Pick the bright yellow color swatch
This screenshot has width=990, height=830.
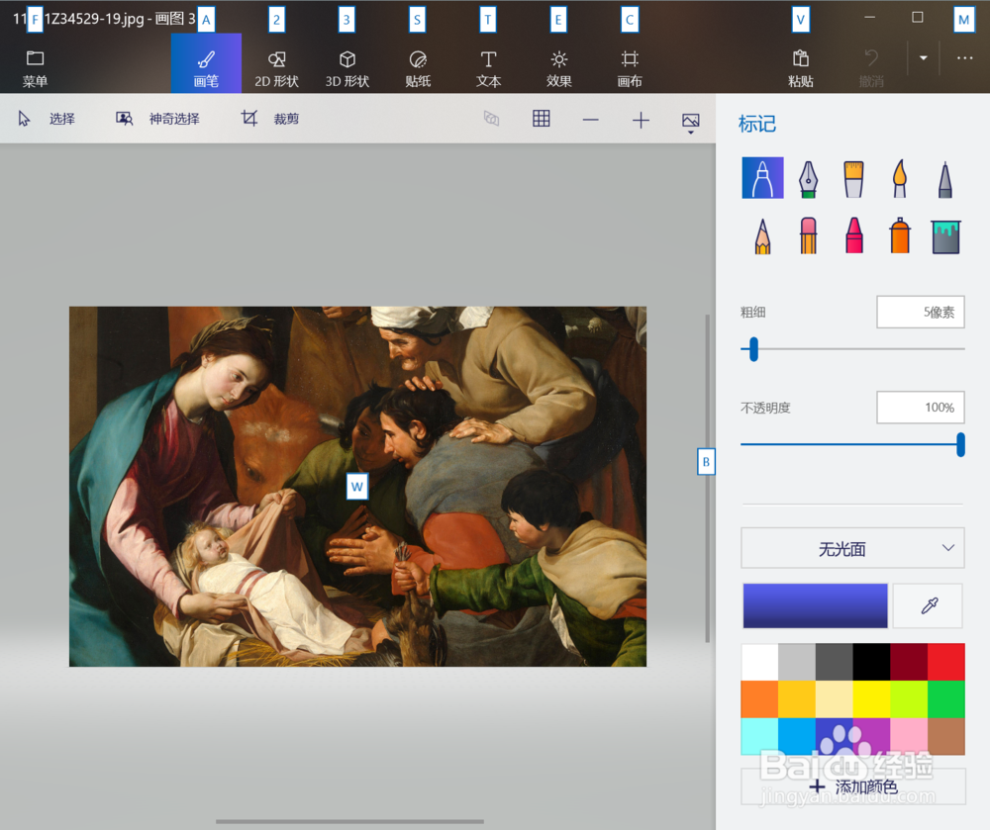(871, 698)
